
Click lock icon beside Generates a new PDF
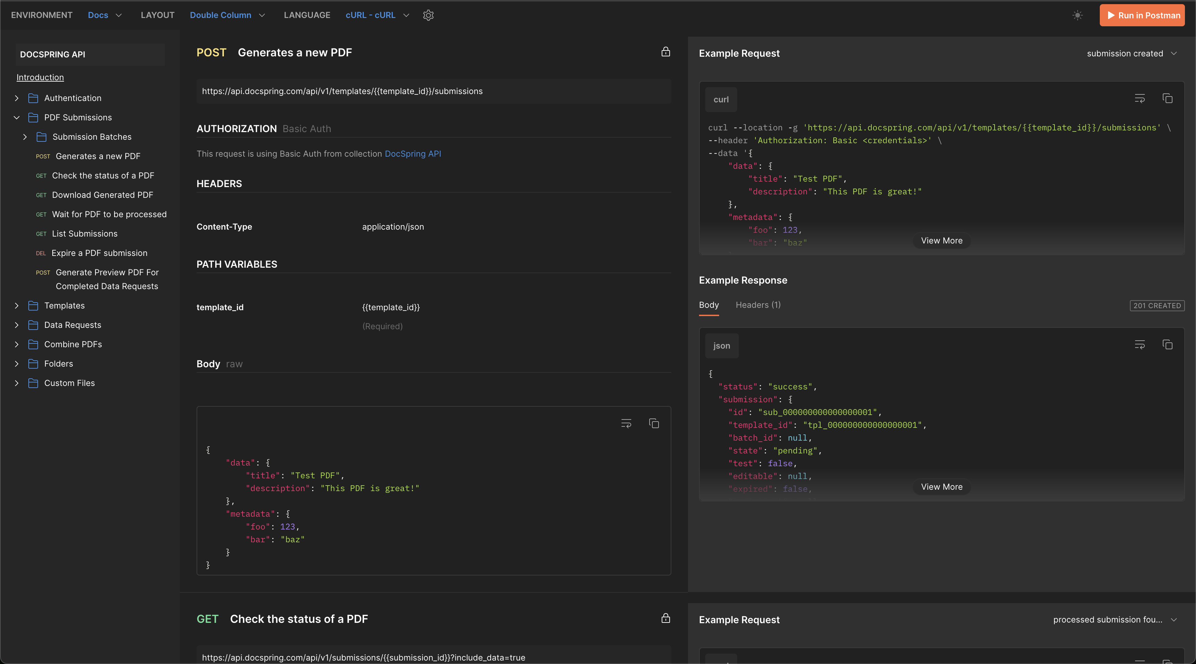coord(666,52)
